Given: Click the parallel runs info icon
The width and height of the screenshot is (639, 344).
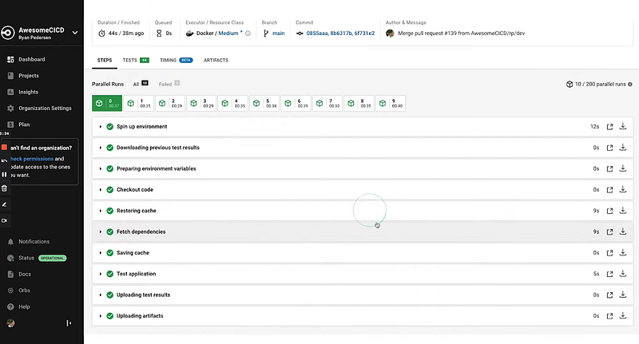Looking at the screenshot, I should [630, 85].
